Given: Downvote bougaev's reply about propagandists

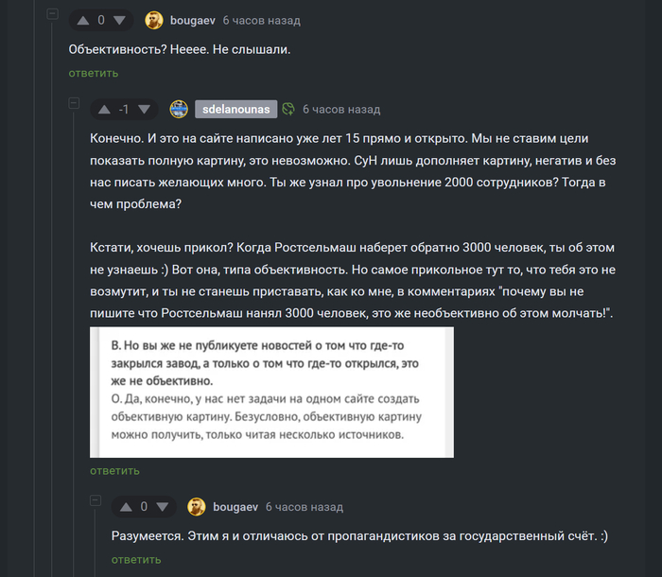Looking at the screenshot, I should [163, 507].
